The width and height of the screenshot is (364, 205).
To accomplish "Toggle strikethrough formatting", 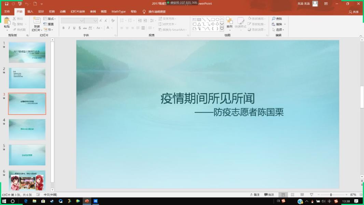I will 85,28.
